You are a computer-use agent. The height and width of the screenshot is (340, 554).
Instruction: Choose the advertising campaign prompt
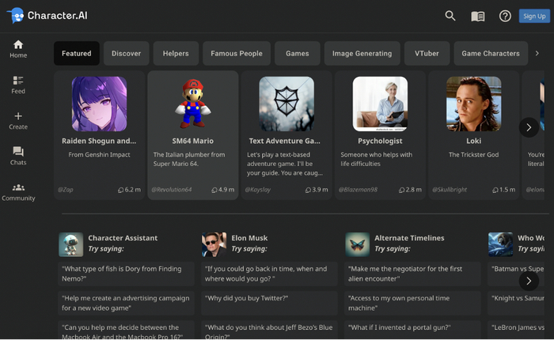point(126,303)
